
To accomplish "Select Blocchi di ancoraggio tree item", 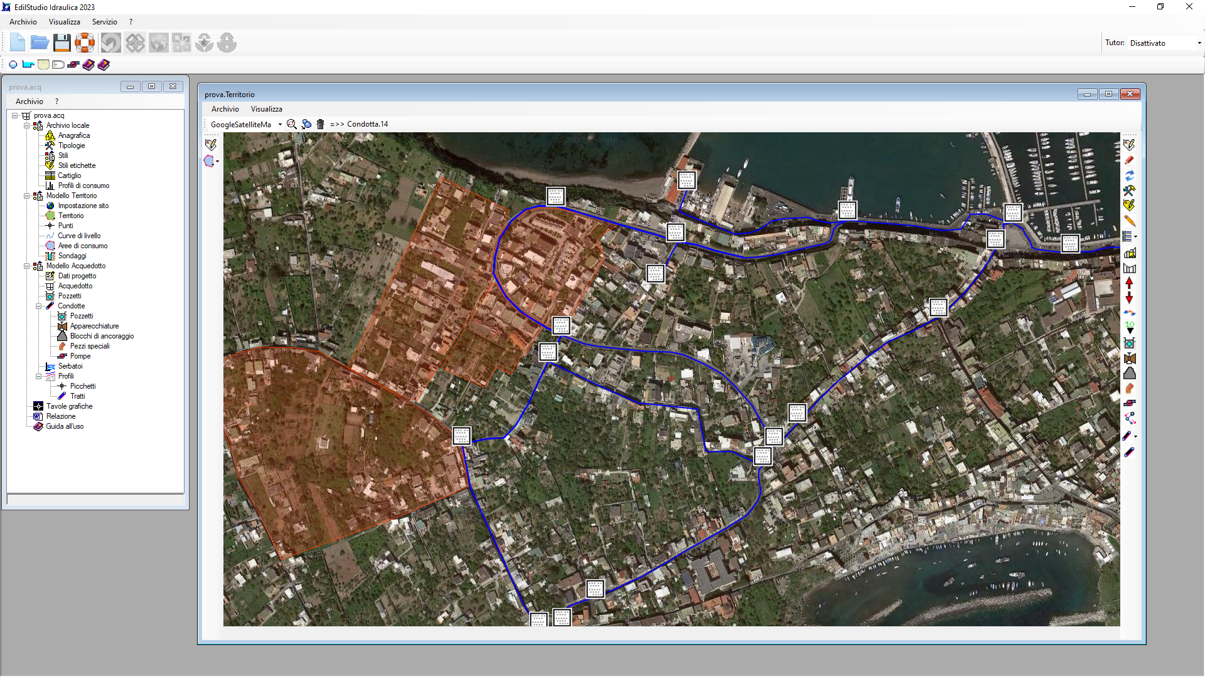I will pos(102,336).
